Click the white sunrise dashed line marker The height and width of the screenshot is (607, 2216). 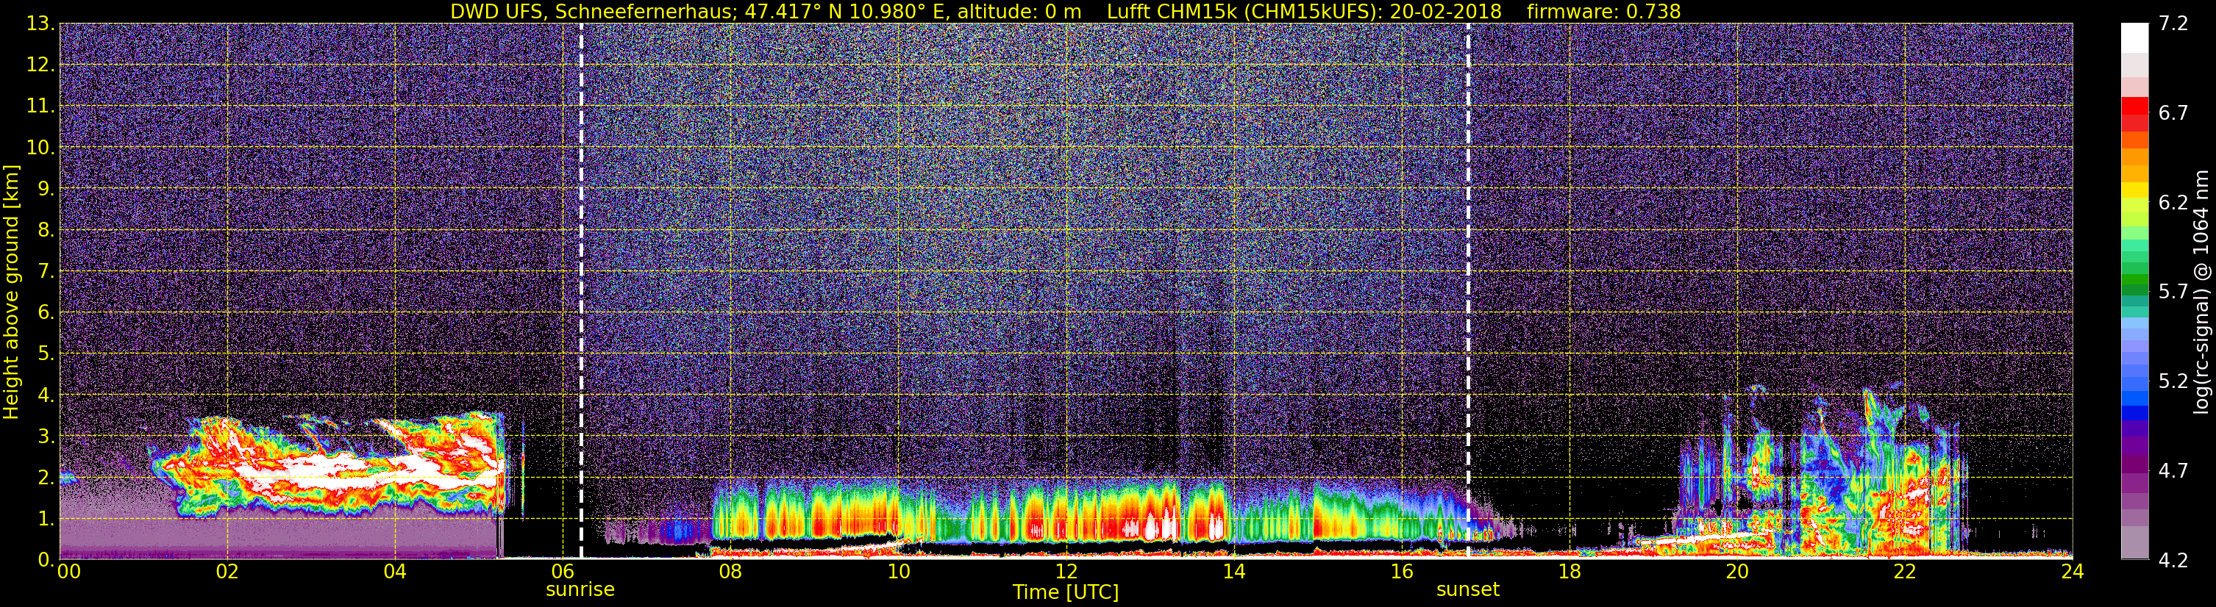582,292
